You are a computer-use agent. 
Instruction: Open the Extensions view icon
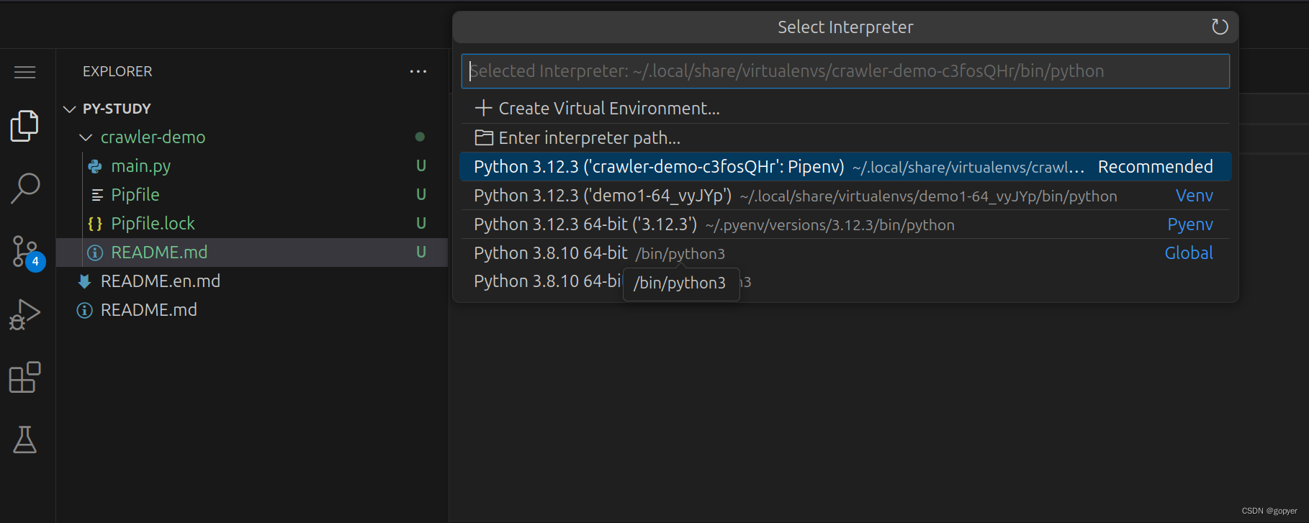24,377
